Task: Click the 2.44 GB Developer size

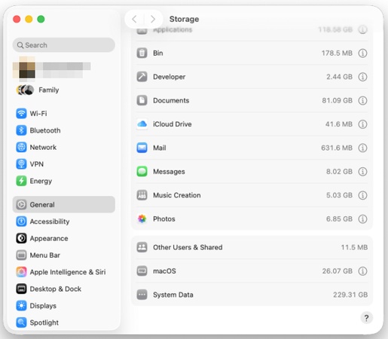Action: [x=339, y=77]
